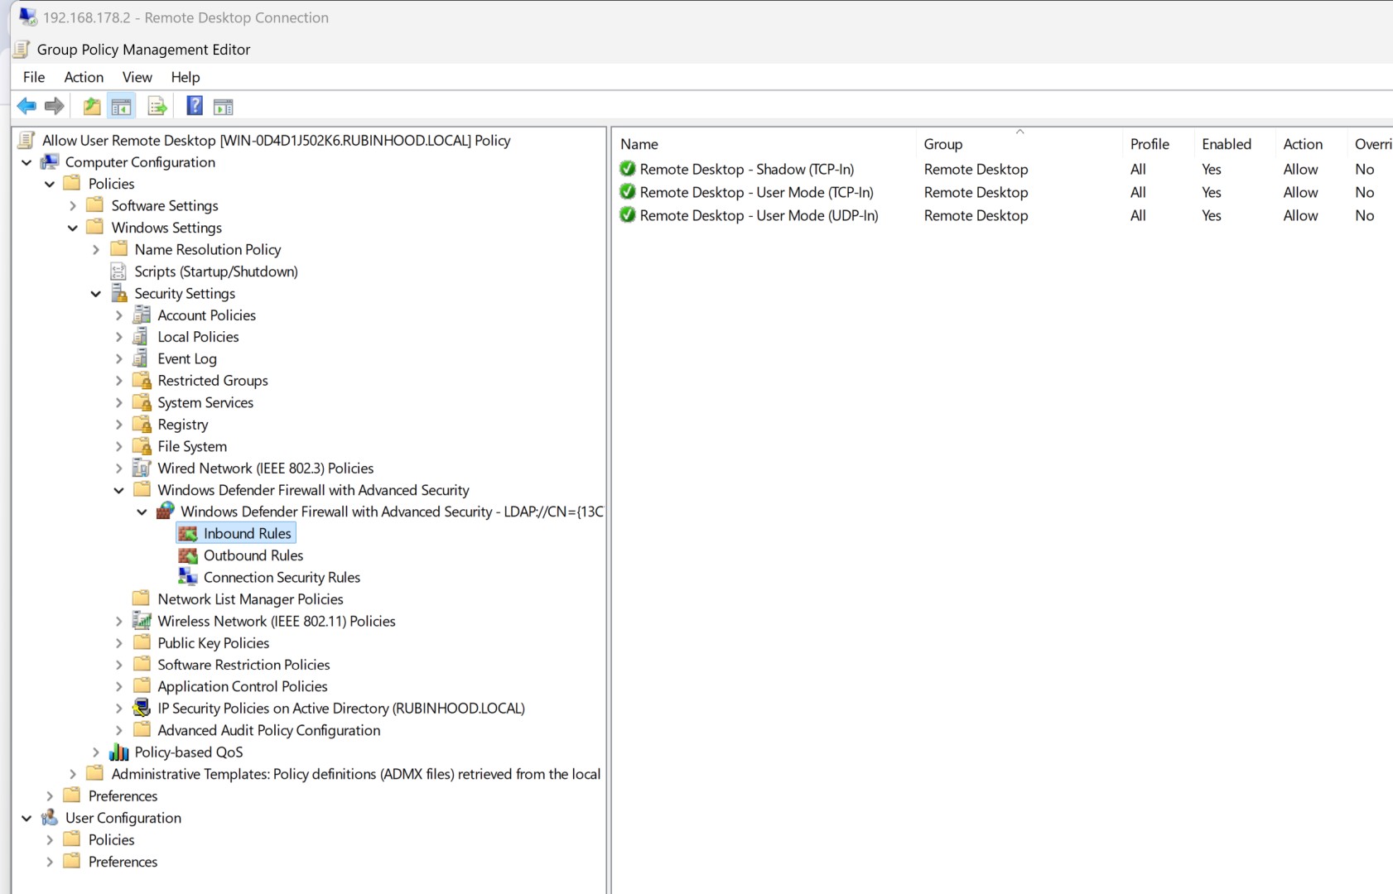
Task: Click the root policy scroll icon
Action: point(27,140)
